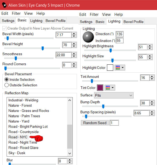
Task: Expand the Highlight Color dropdown arrow
Action: (122, 68)
